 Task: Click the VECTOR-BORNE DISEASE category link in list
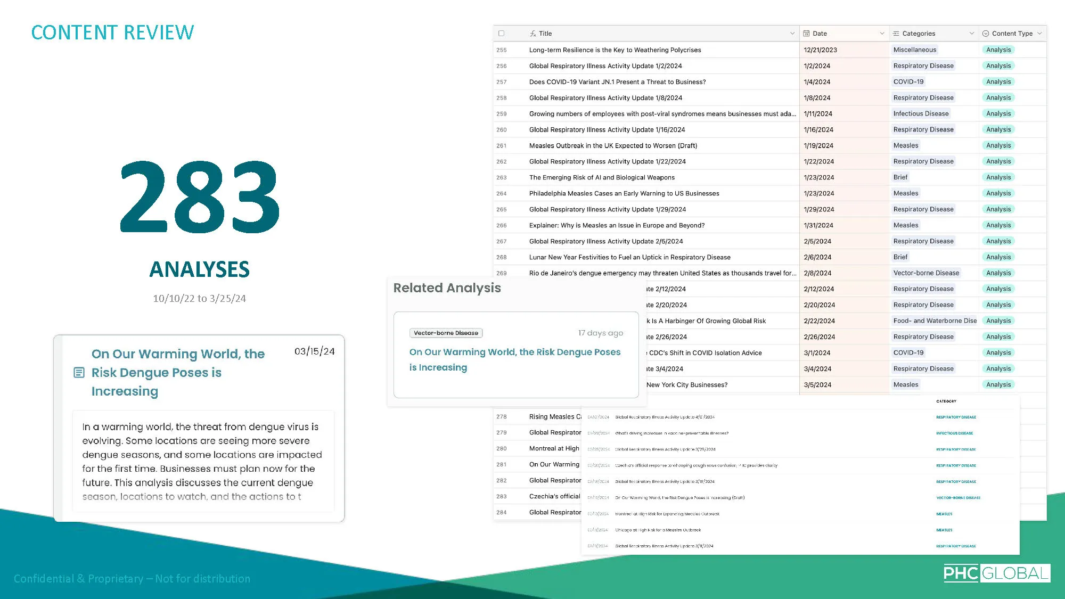pos(958,498)
